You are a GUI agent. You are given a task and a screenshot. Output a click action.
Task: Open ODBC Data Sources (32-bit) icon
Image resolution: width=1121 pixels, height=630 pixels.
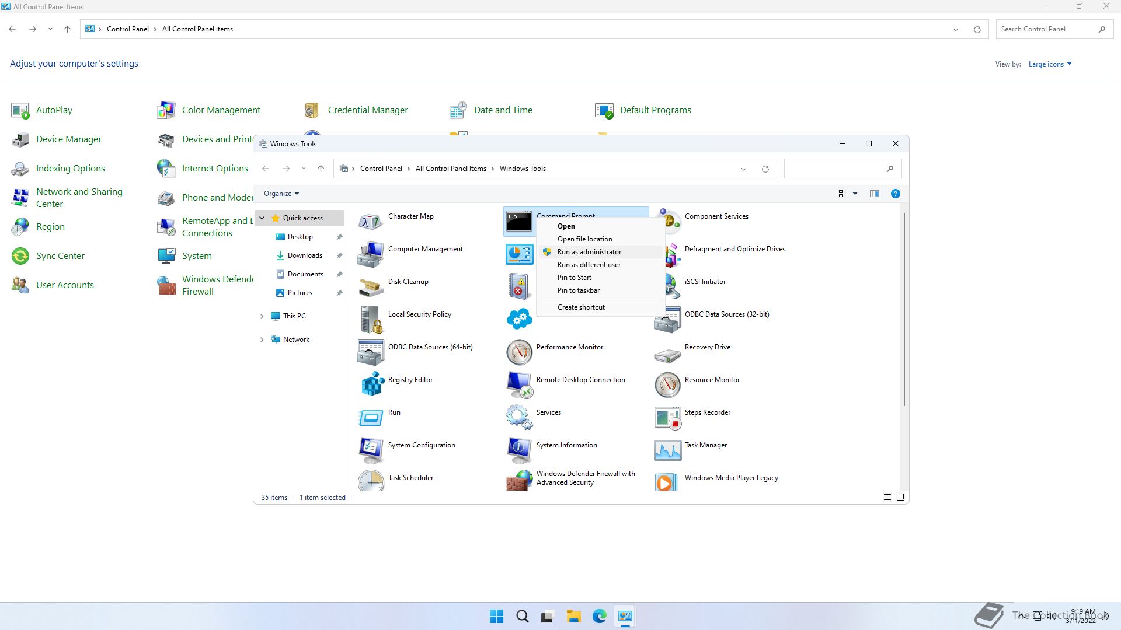[667, 320]
